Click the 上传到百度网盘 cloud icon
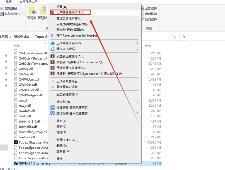The image size is (225, 170). pos(52,81)
